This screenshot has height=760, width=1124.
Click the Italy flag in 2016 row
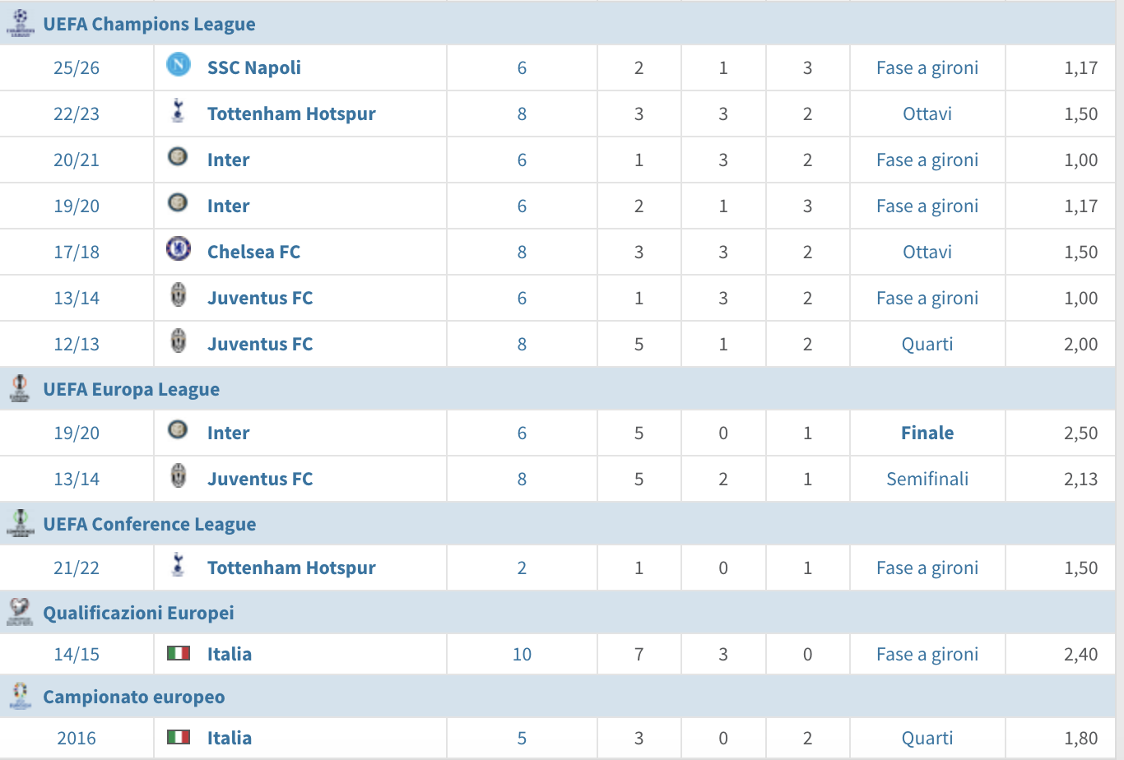[x=179, y=737]
